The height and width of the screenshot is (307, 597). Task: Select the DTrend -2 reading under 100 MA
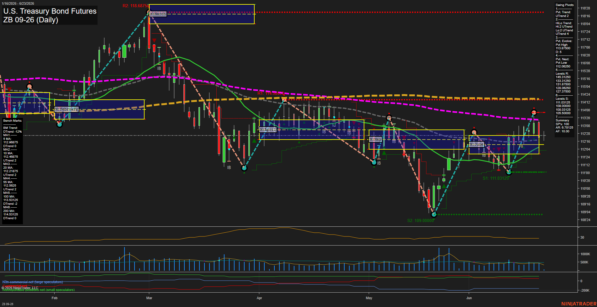[x=10, y=204]
